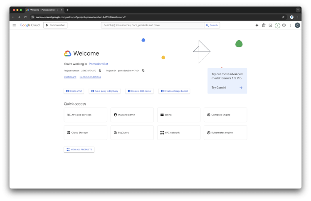311x201 pixels.
Task: Open the Gemini AI assistant sparkle icon
Action: click(257, 25)
